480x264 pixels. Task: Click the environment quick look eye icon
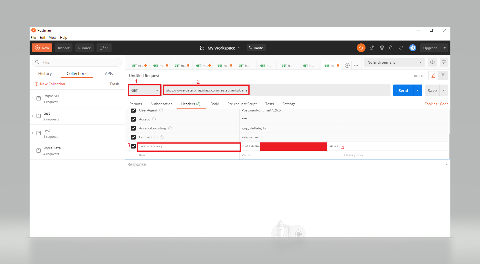[x=432, y=62]
